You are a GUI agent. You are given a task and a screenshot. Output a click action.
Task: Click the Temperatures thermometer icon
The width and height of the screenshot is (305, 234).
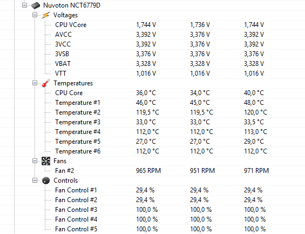pos(46,83)
